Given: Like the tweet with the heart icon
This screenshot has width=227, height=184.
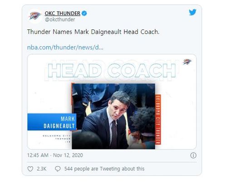Looking at the screenshot, I should (30, 169).
